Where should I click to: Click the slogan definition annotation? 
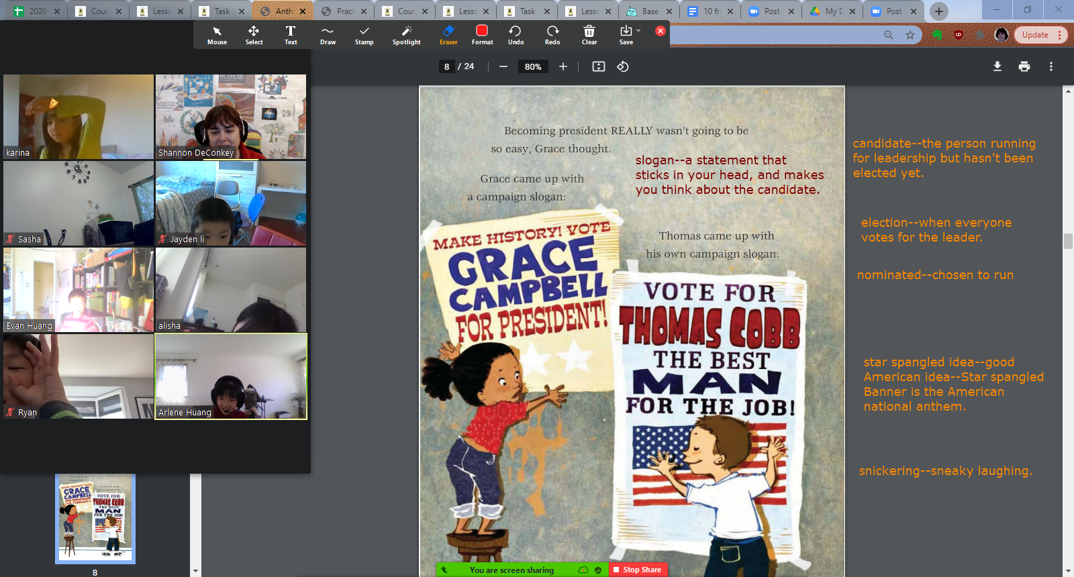(730, 174)
